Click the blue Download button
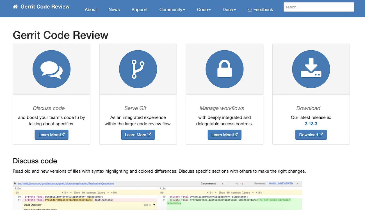 311,135
